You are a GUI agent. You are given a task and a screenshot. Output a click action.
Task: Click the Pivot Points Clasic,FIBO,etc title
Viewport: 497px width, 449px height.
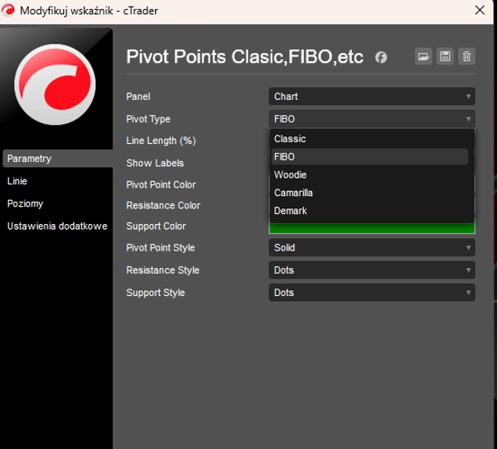244,57
